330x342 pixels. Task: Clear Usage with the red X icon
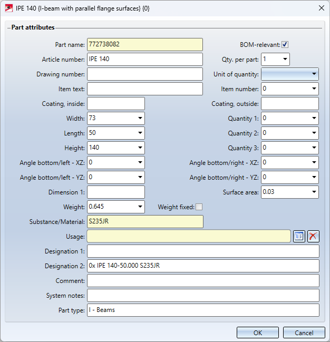tap(313, 237)
